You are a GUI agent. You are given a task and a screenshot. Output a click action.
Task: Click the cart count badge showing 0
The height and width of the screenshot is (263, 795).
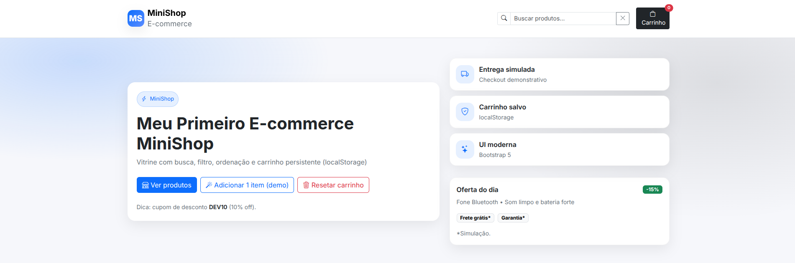pos(669,8)
